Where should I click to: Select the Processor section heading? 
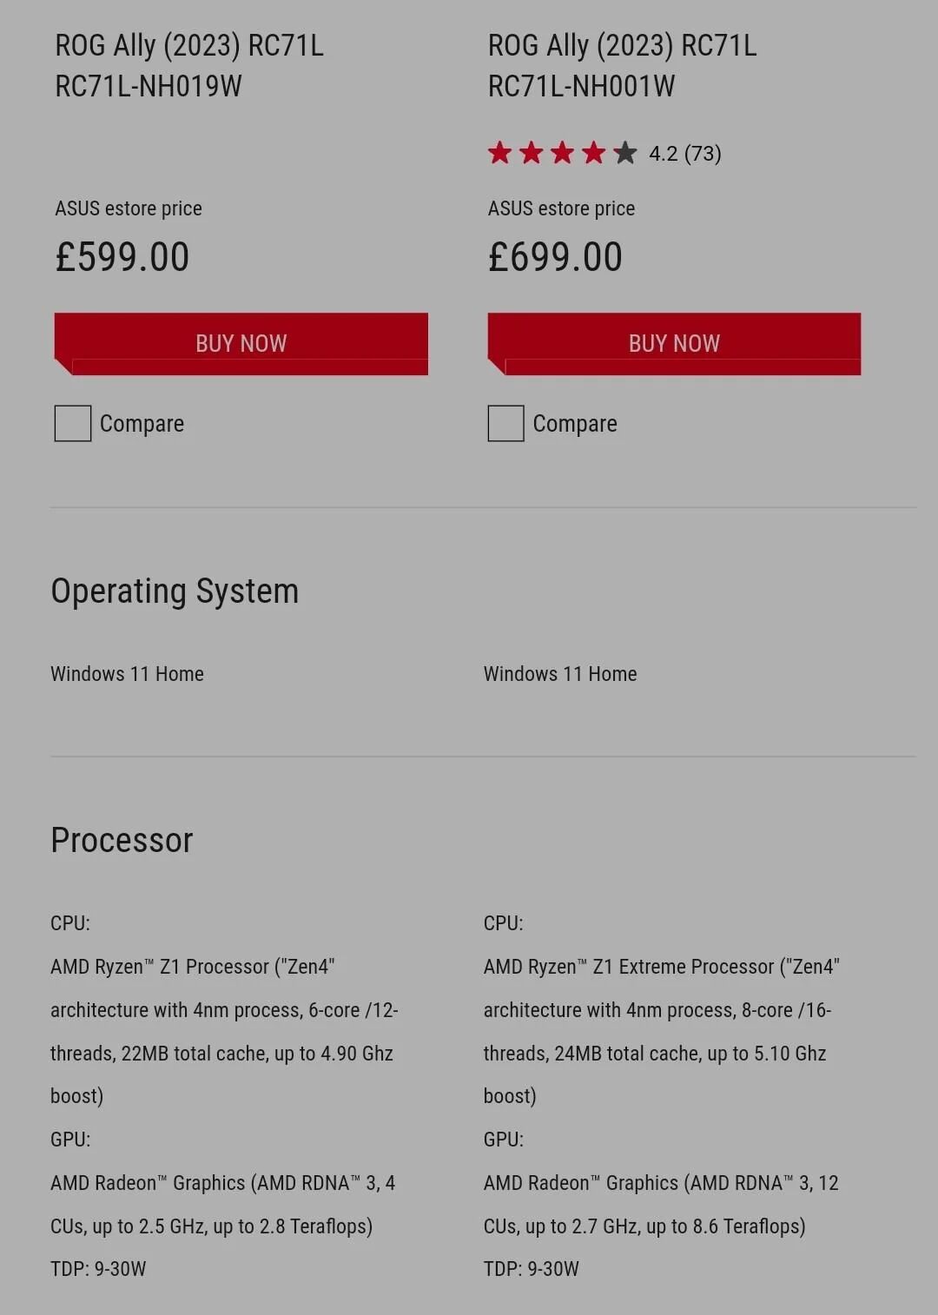(x=122, y=840)
